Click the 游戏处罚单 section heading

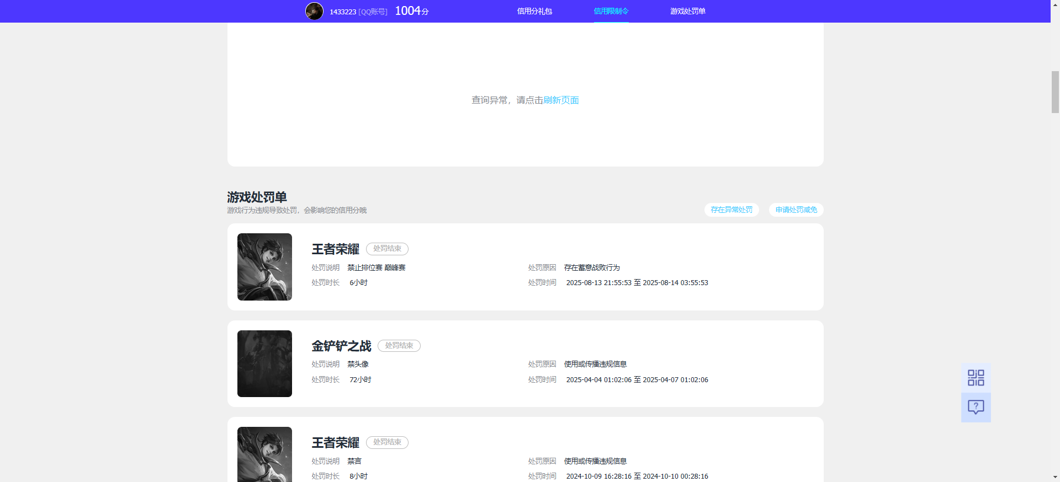[x=257, y=197]
